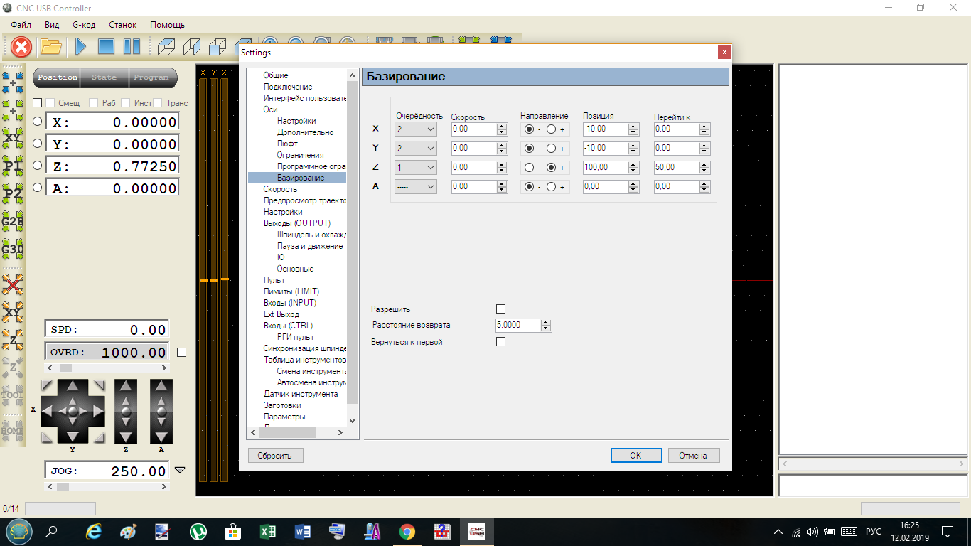Select plus direction for X axis

(x=551, y=129)
